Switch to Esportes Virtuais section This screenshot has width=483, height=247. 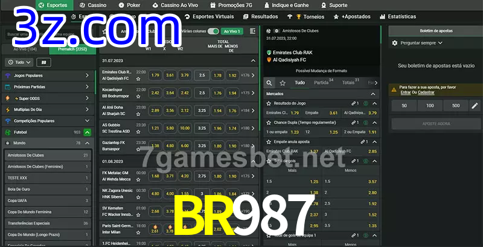click(209, 17)
